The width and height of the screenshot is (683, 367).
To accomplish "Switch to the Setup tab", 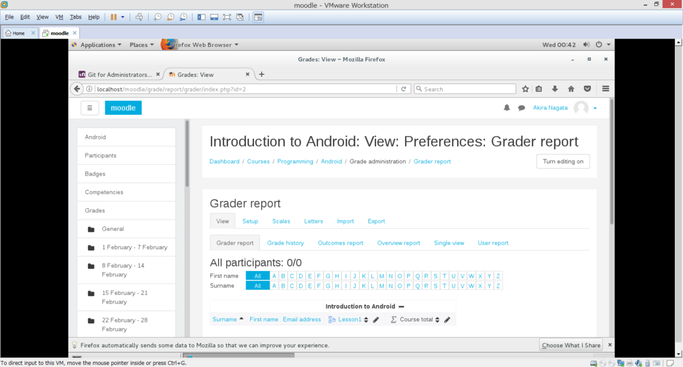I will [250, 221].
